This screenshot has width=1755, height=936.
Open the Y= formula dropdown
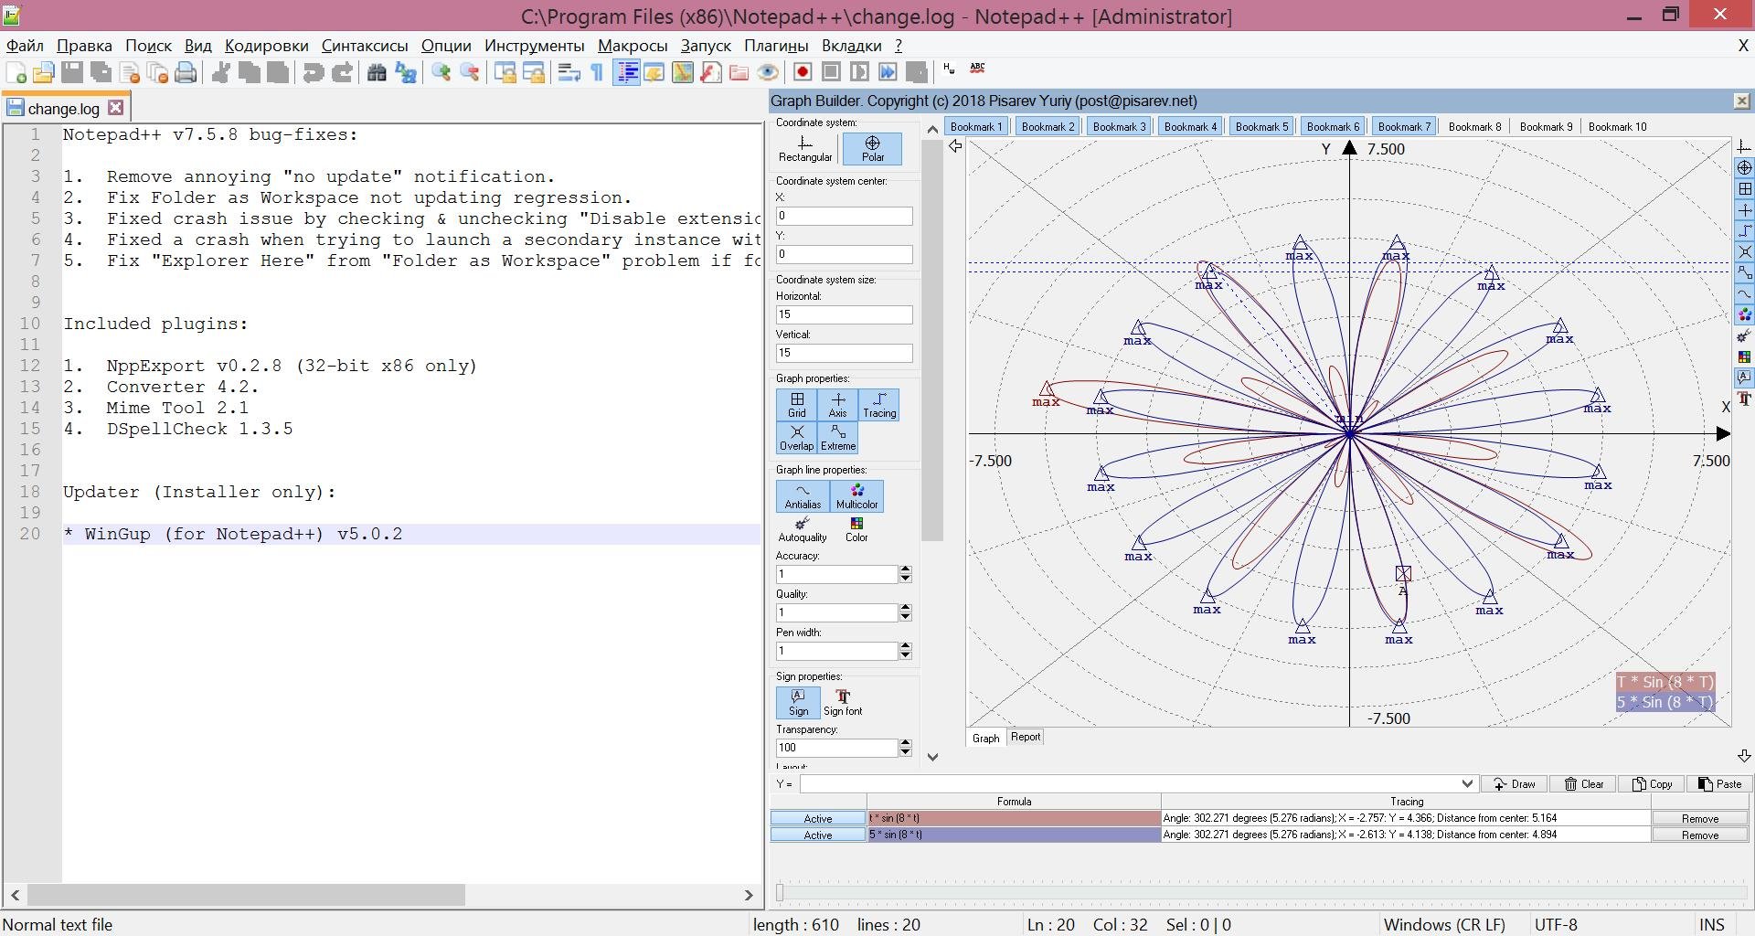pos(1466,784)
